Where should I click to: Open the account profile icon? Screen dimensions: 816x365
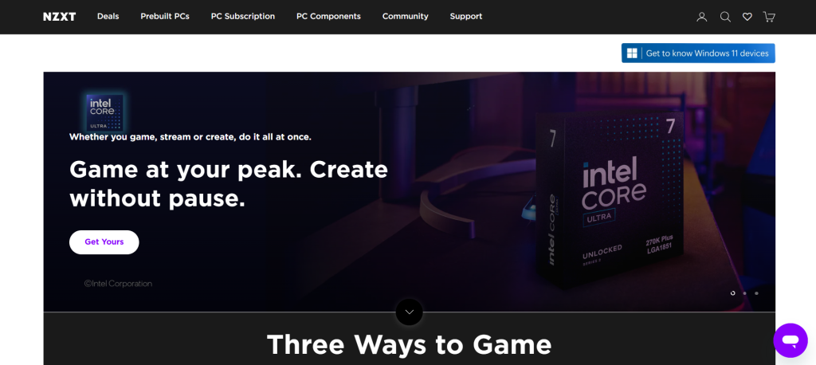tap(701, 17)
